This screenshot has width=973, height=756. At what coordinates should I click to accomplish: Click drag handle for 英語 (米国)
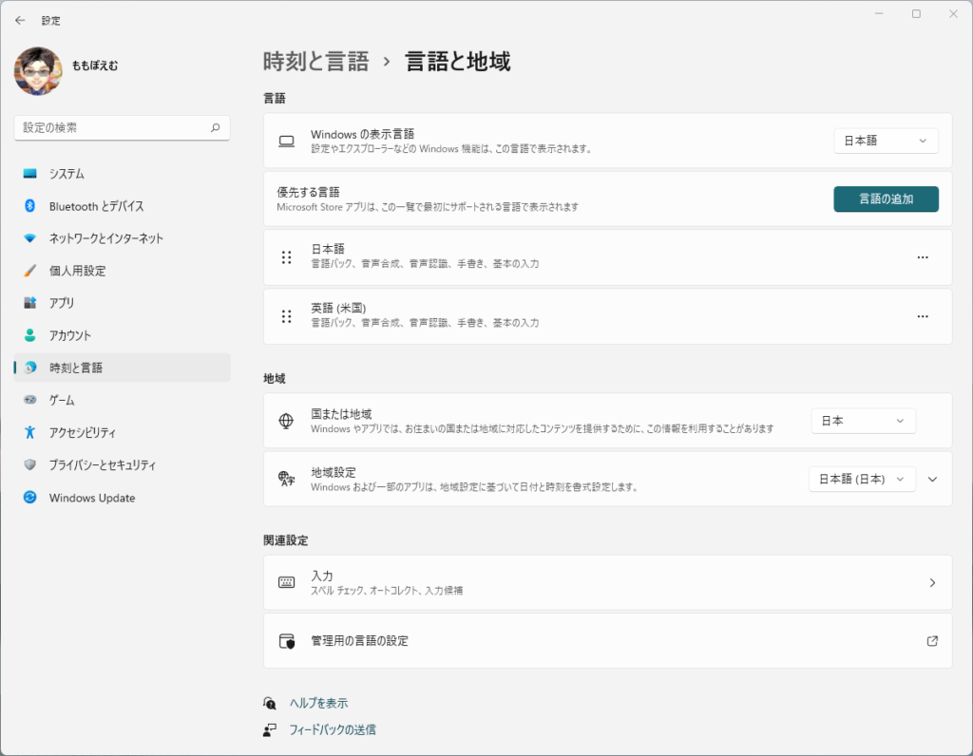286,316
